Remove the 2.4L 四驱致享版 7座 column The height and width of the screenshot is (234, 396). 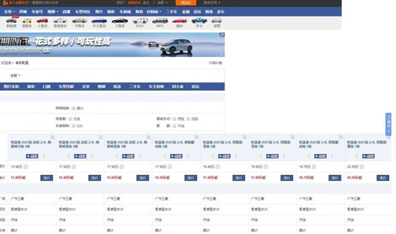click(292, 137)
